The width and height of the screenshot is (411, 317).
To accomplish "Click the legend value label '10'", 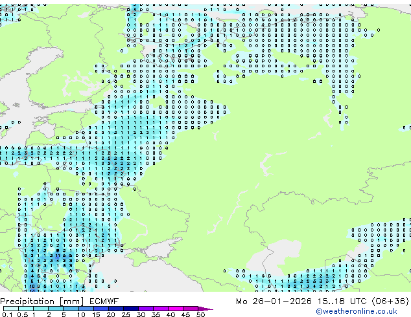I will 81,314.
